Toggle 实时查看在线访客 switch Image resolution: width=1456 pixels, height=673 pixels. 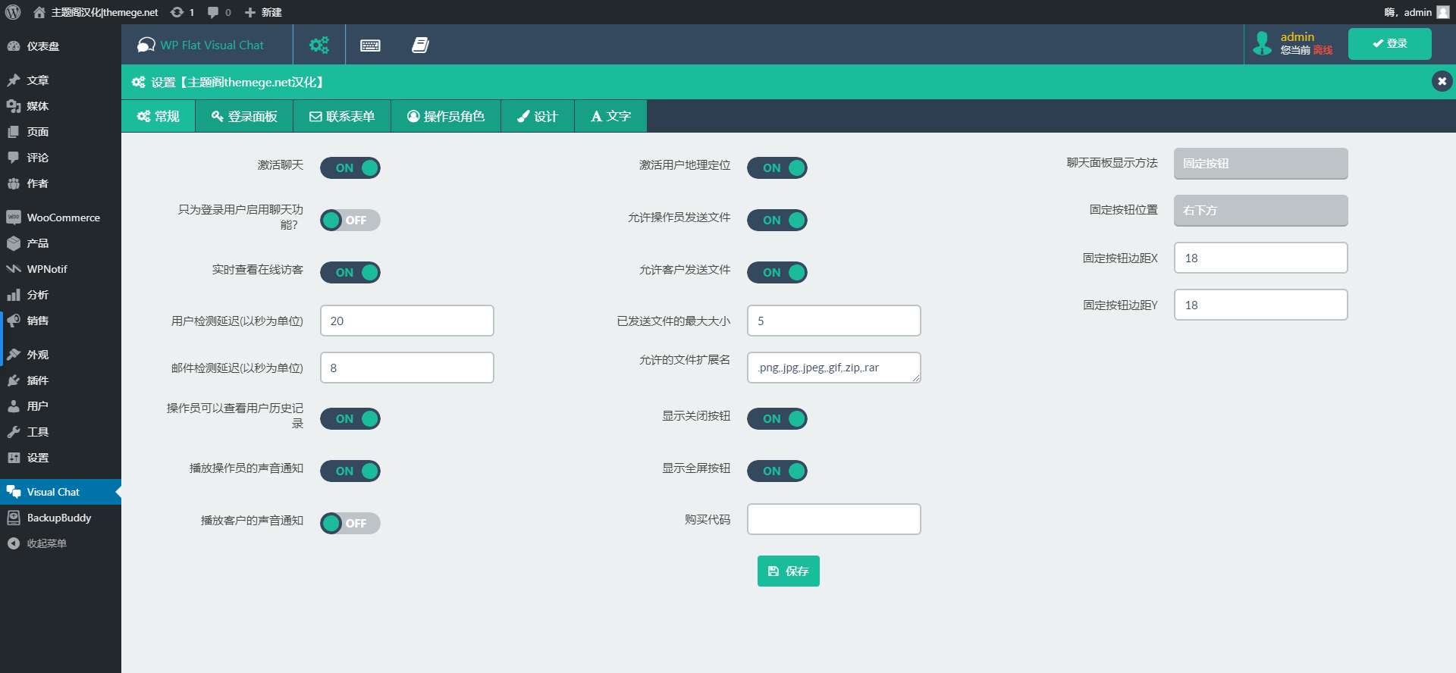[350, 272]
